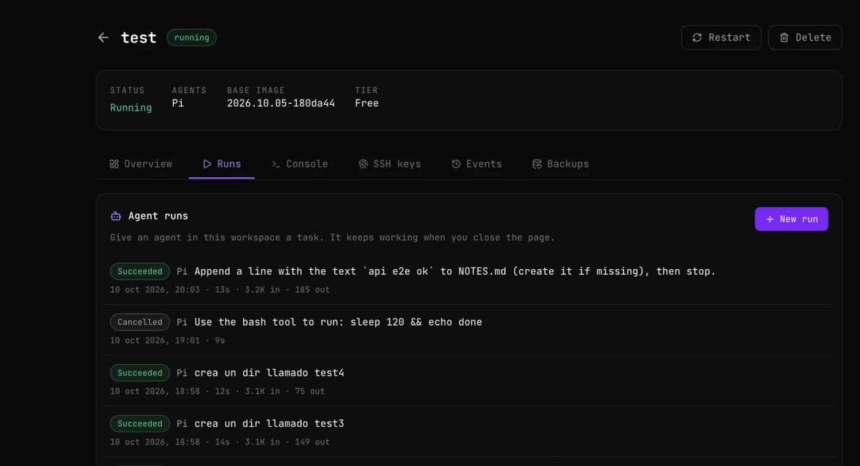Click the Runs play triangle icon

coord(208,164)
